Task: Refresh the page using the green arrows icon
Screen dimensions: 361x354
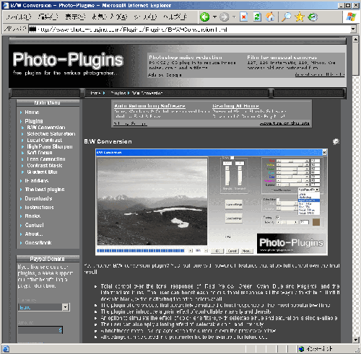Action: [x=257, y=17]
